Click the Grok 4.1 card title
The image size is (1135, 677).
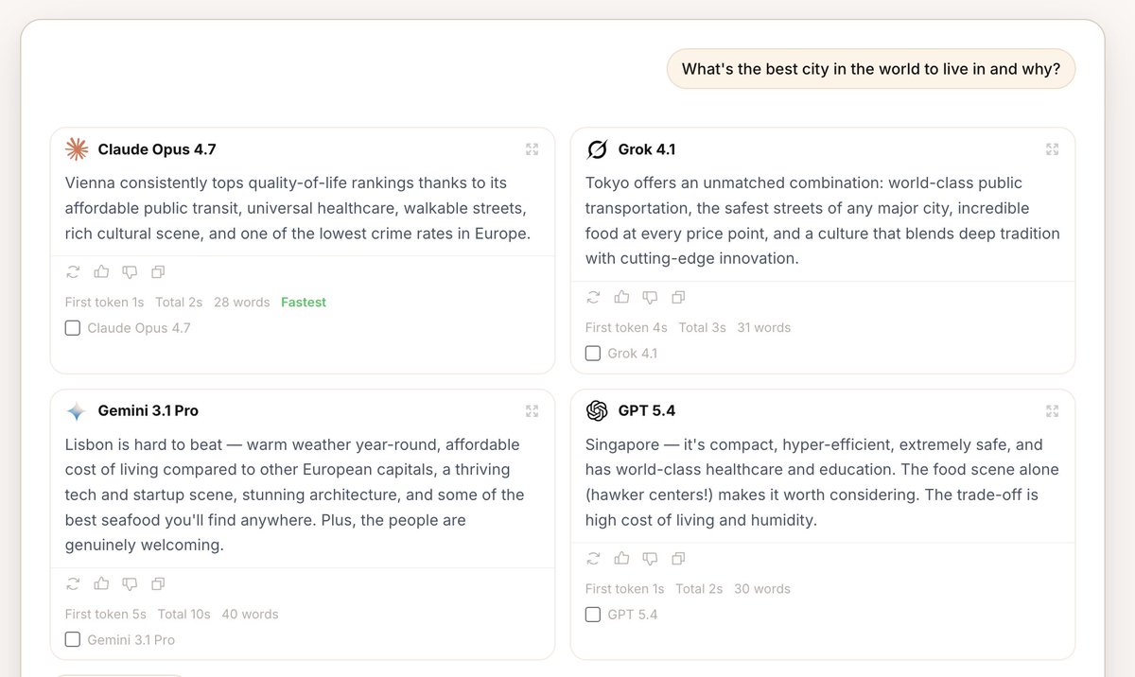coord(647,149)
